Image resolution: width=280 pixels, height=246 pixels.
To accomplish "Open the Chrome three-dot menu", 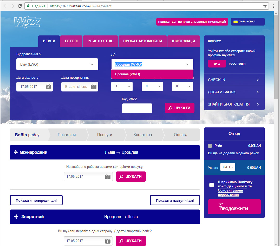I will pyautogui.click(x=274, y=6).
